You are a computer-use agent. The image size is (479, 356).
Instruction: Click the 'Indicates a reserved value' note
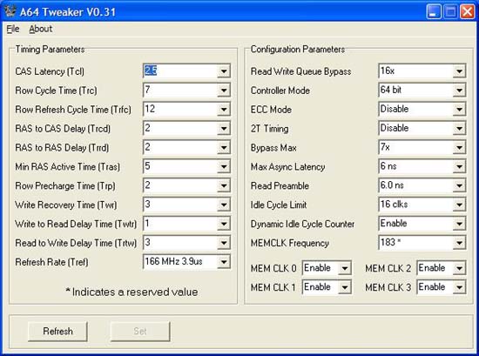[x=132, y=292]
